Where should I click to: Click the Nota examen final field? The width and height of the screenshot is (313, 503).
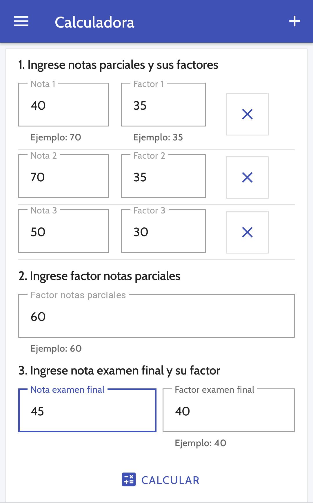coord(87,410)
